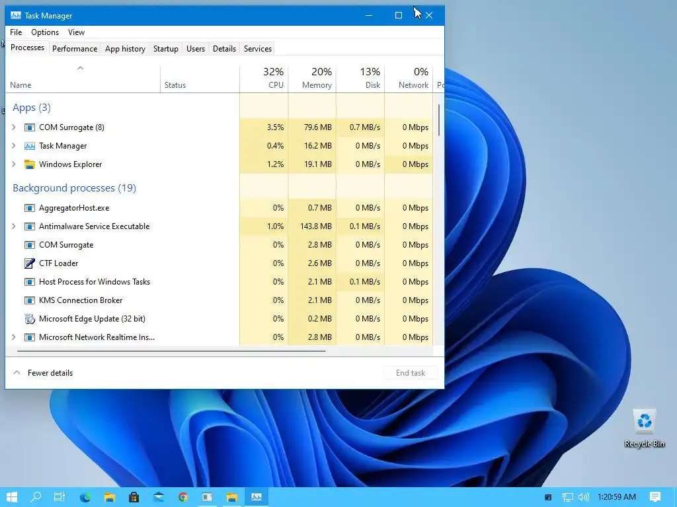
Task: Sort by the CPU column header
Action: 264,79
